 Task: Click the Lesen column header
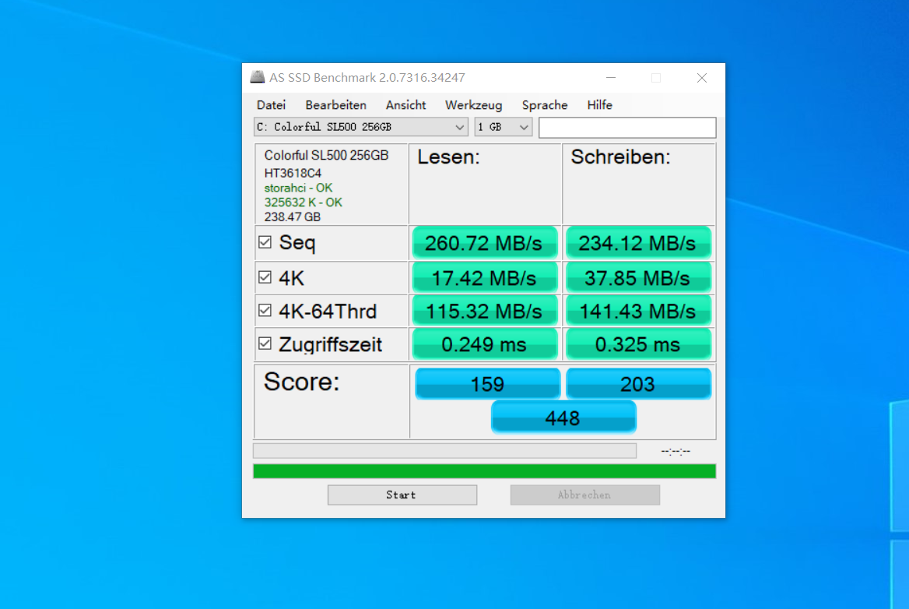448,157
